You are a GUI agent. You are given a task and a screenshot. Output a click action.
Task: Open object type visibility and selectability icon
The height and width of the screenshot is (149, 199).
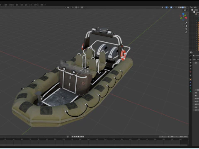[163, 7]
